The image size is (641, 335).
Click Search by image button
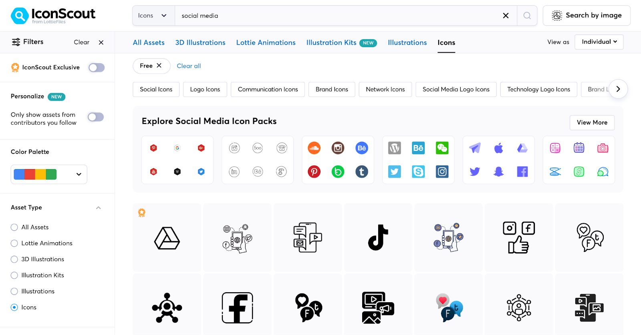(x=587, y=16)
